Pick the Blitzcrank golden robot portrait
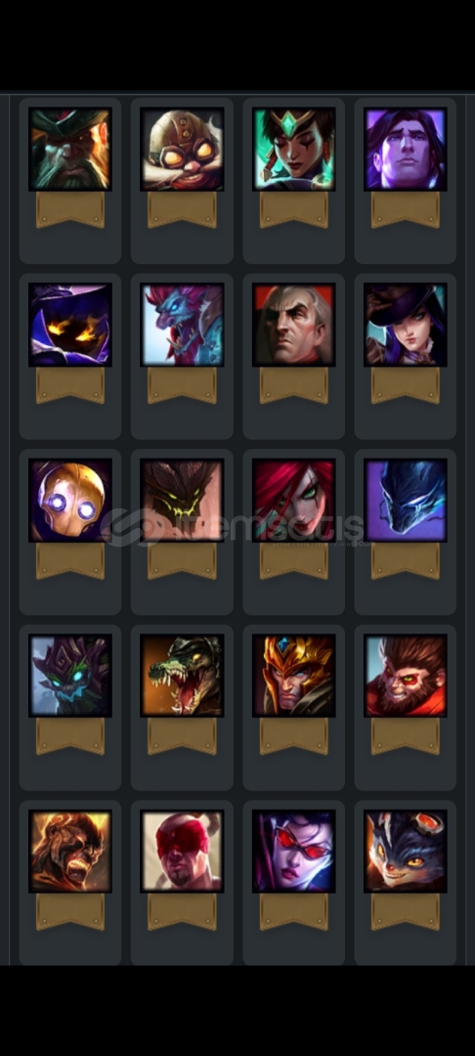 point(70,501)
